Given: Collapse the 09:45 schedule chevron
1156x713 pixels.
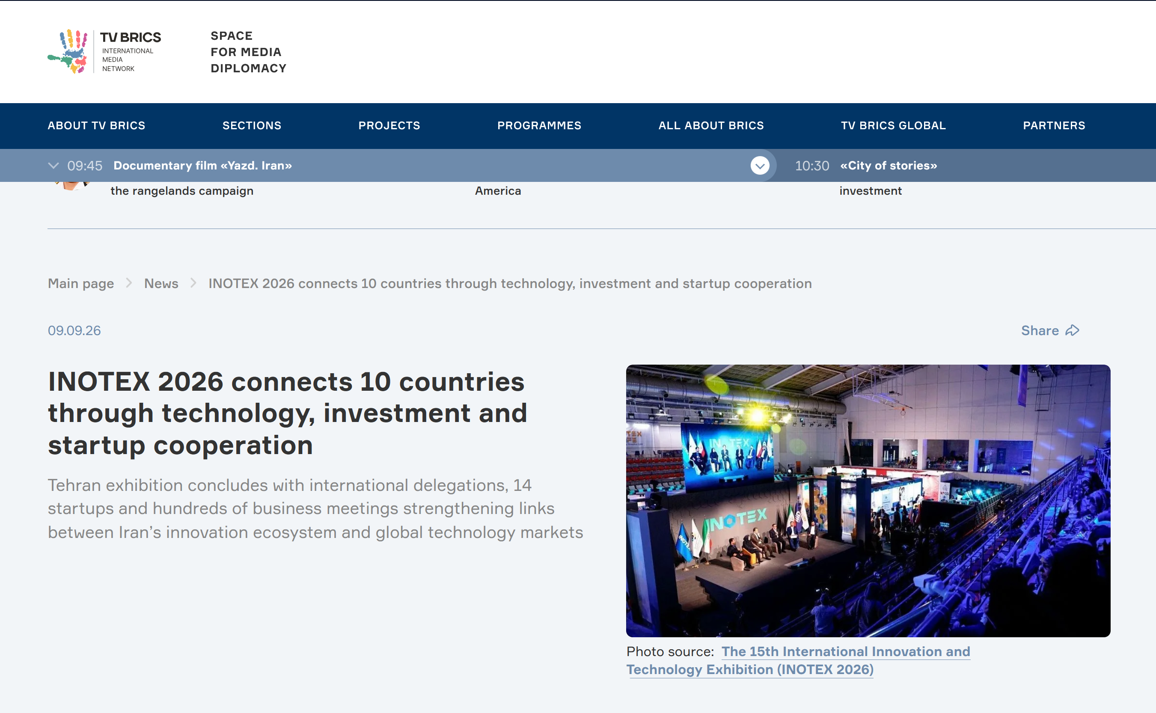Looking at the screenshot, I should (x=53, y=166).
